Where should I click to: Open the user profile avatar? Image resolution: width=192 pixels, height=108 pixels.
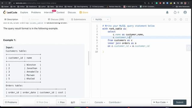tap(185, 12)
